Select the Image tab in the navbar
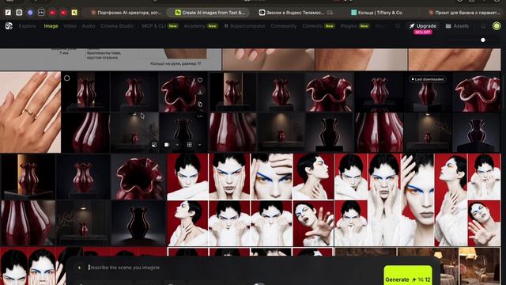 [x=51, y=26]
